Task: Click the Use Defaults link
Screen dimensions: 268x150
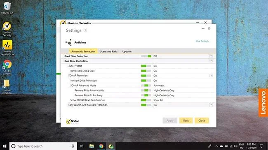Action: [x=202, y=41]
